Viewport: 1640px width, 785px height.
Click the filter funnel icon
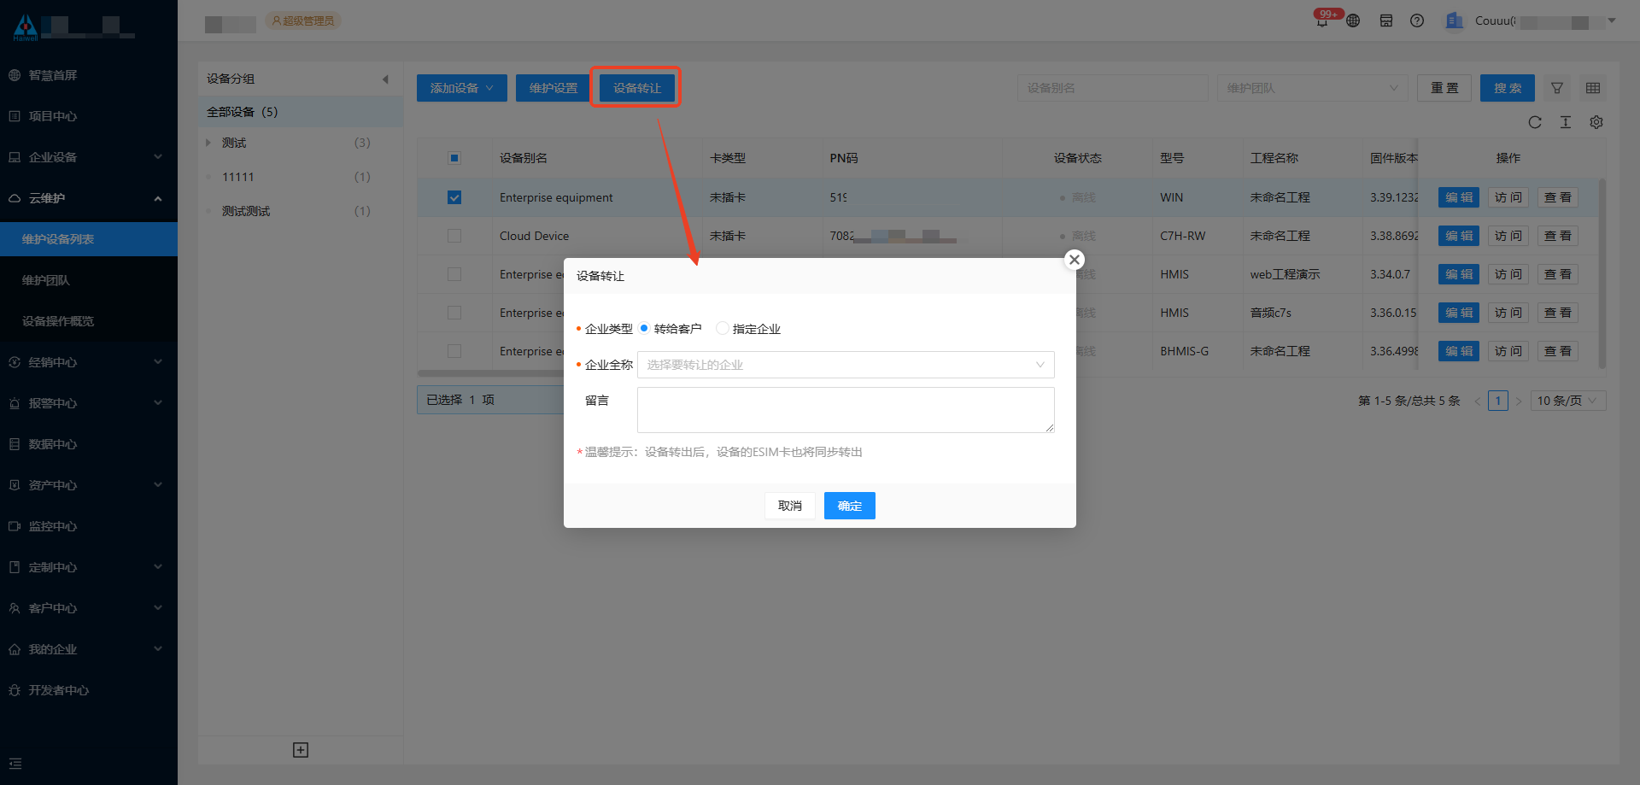pyautogui.click(x=1557, y=88)
